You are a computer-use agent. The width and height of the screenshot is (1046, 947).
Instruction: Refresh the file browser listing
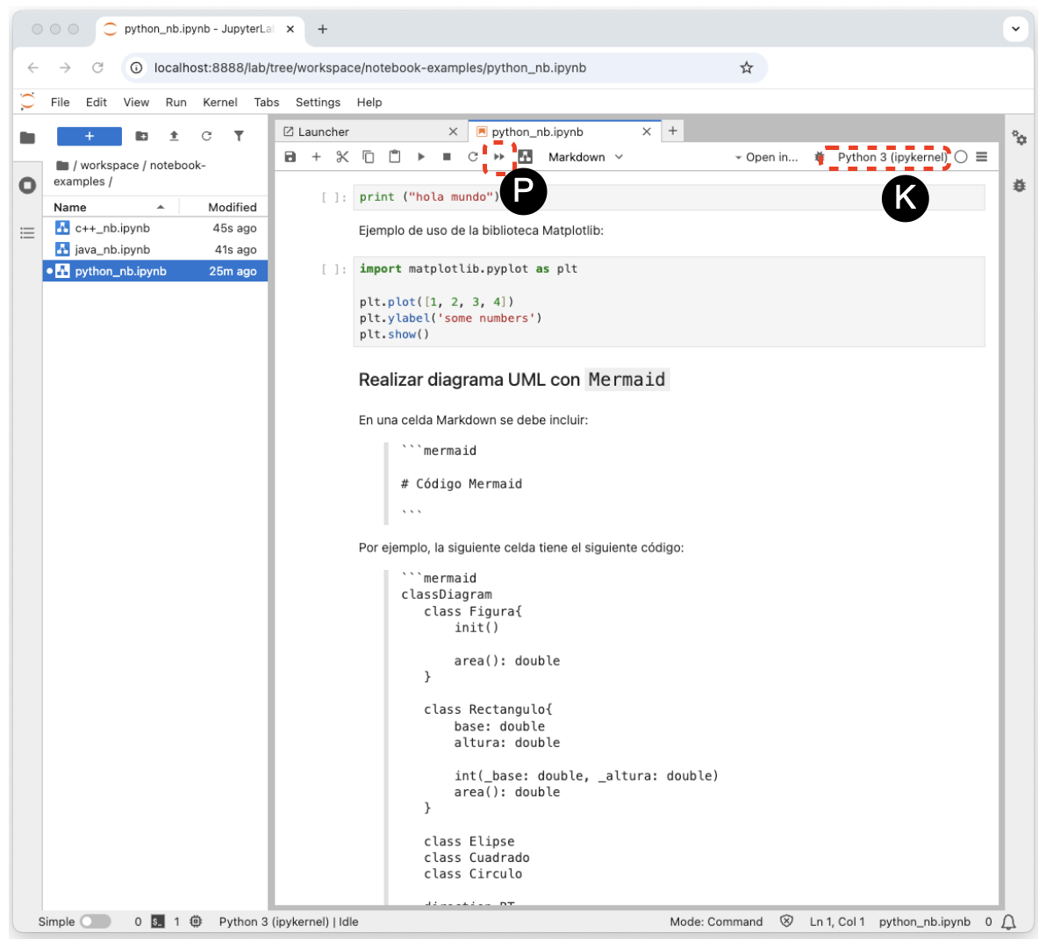[x=207, y=136]
